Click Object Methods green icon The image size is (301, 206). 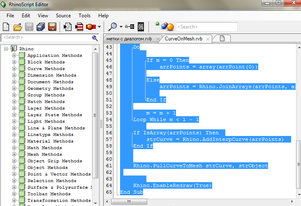click(x=22, y=167)
